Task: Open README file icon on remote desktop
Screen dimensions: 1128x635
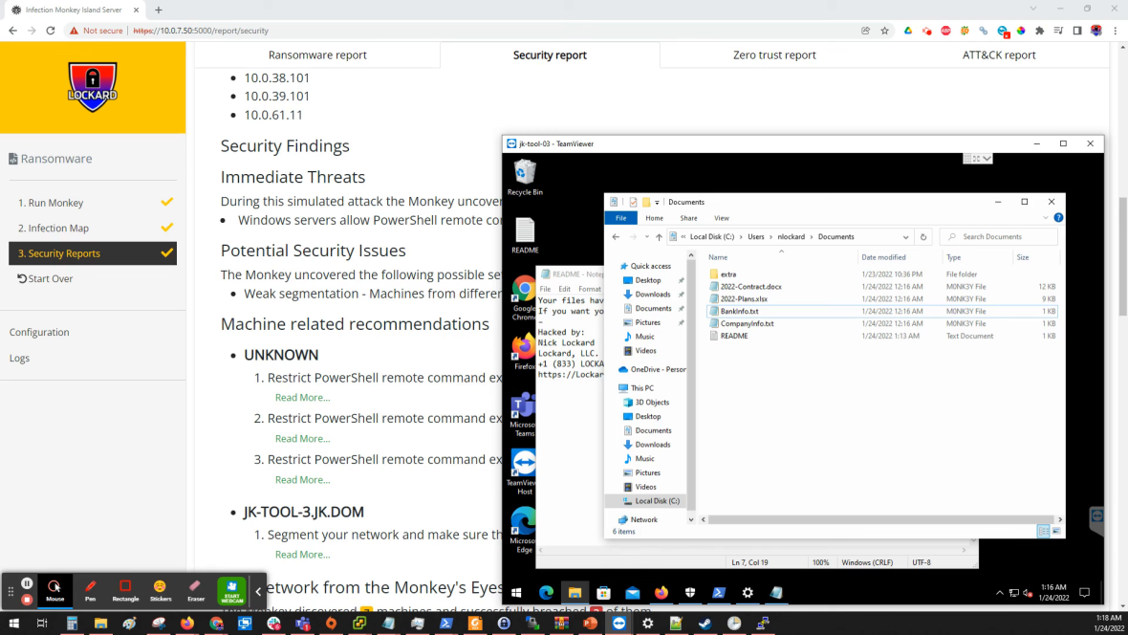Action: pyautogui.click(x=525, y=235)
